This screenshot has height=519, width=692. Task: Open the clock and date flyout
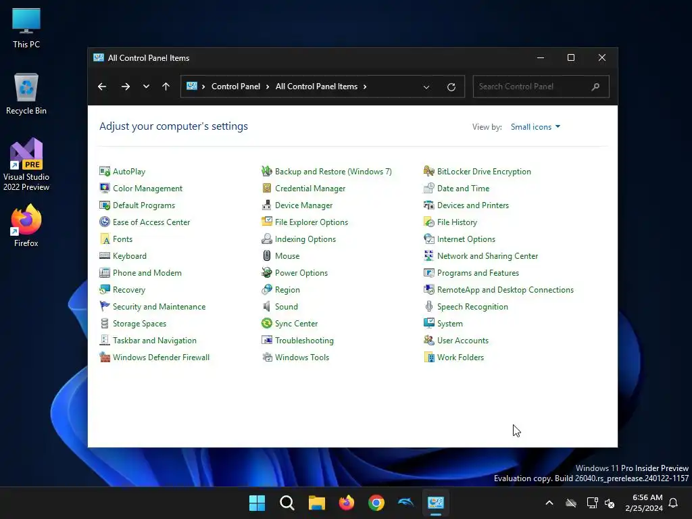click(x=644, y=503)
